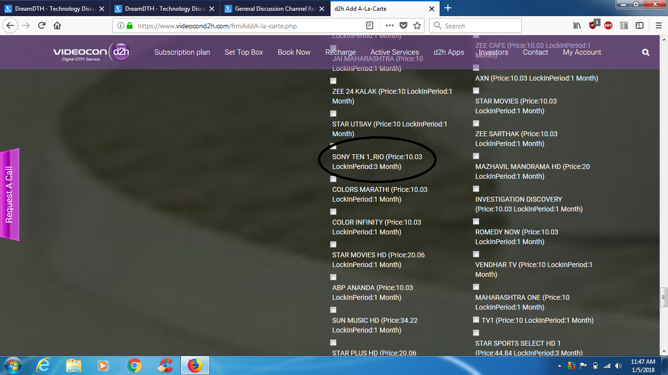
Task: Click the green secure connection padlock
Action: coord(130,26)
